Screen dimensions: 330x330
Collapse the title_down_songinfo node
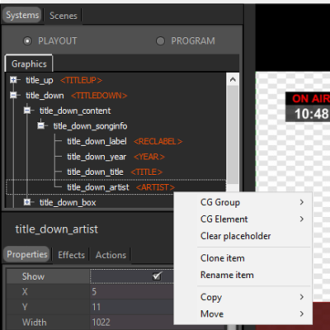point(40,126)
